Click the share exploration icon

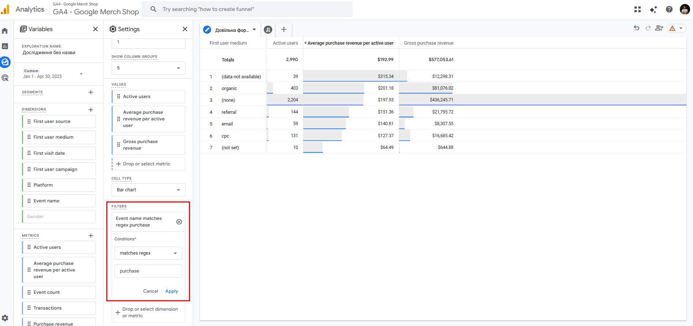659,28
